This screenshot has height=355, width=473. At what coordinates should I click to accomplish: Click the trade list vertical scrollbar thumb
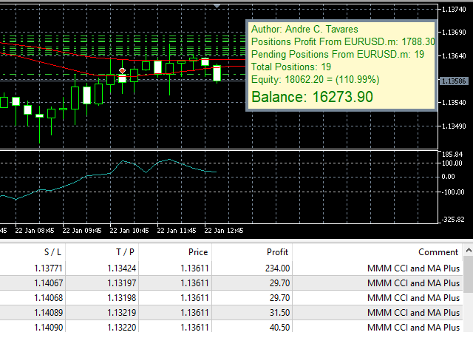click(469, 274)
